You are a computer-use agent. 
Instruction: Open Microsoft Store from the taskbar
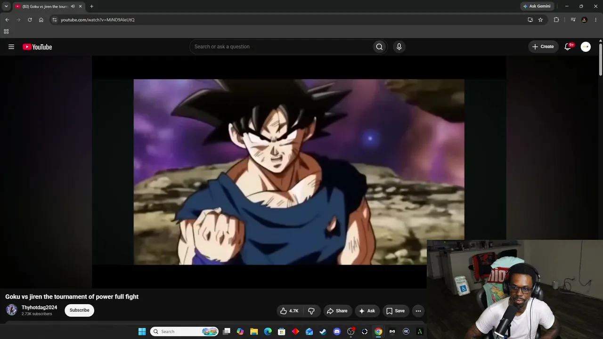282,331
